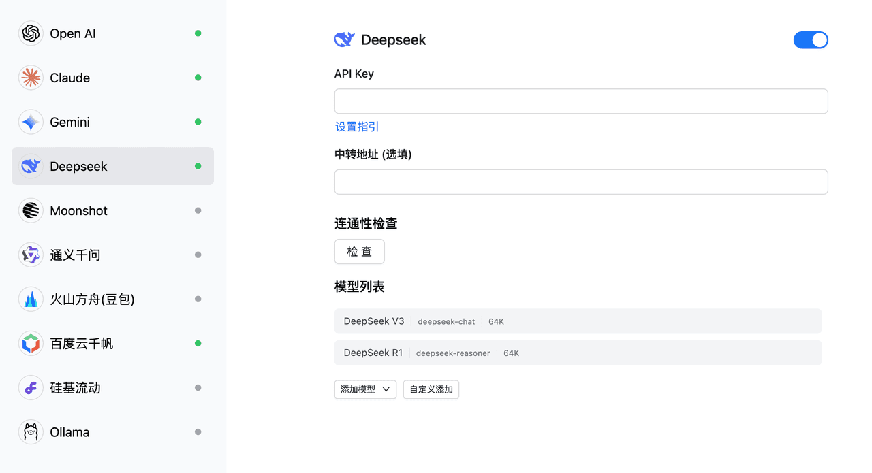Click the Claude starburst icon
The height and width of the screenshot is (473, 872).
click(x=31, y=78)
